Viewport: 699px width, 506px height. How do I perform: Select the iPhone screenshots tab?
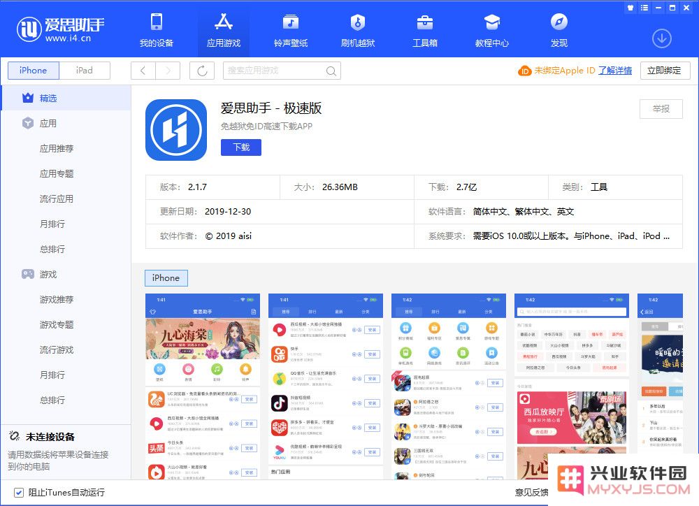[x=166, y=277]
